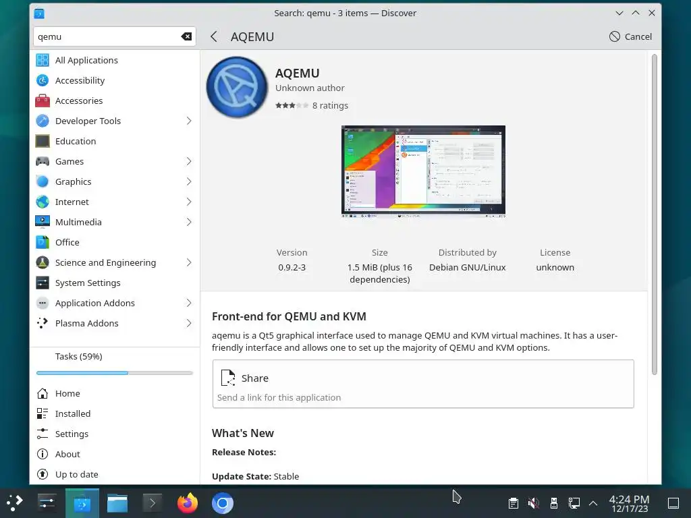
Task: Open network connections tray icon
Action: coord(574,503)
